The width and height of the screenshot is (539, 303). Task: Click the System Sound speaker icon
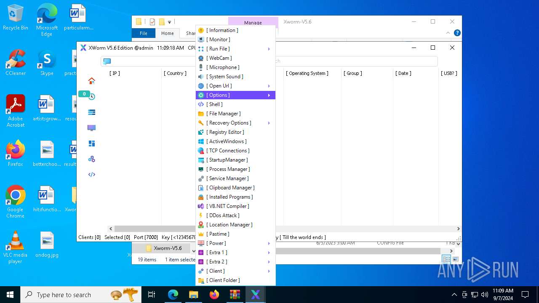click(201, 77)
